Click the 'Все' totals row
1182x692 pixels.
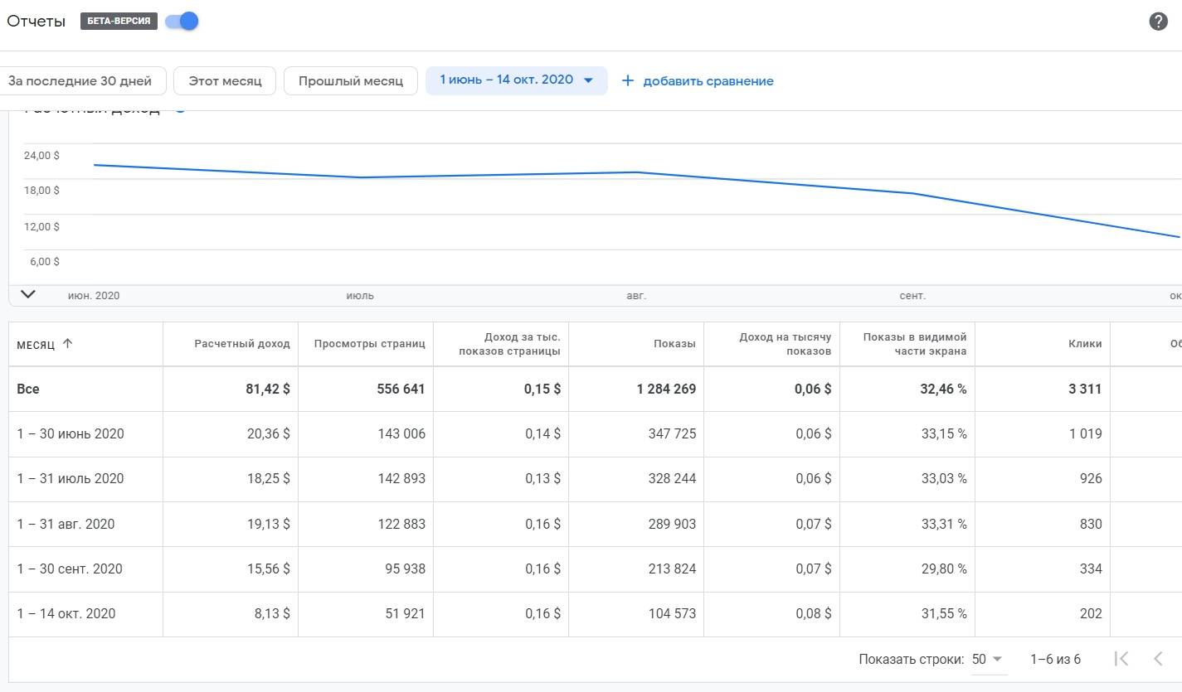(28, 389)
